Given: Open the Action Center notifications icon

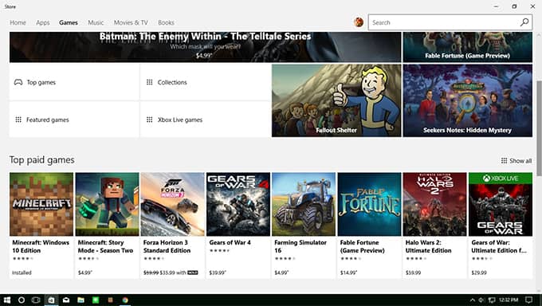Looking at the screenshot, I should tap(529, 300).
